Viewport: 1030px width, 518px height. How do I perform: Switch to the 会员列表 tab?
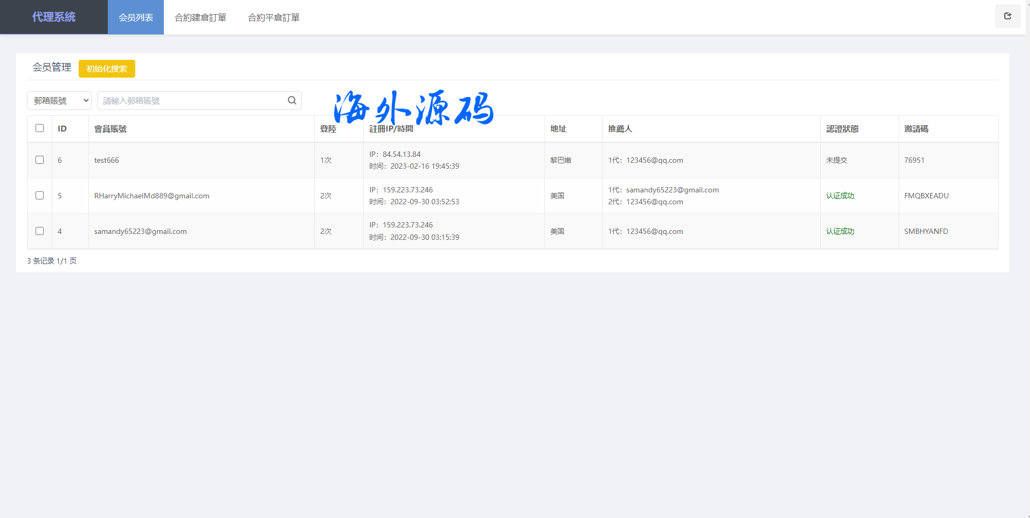[136, 17]
